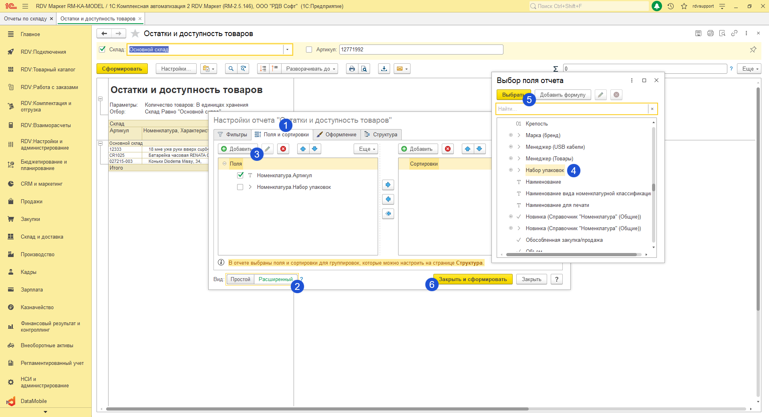Click the favorites star beside report title
Image resolution: width=769 pixels, height=417 pixels.
pos(135,34)
